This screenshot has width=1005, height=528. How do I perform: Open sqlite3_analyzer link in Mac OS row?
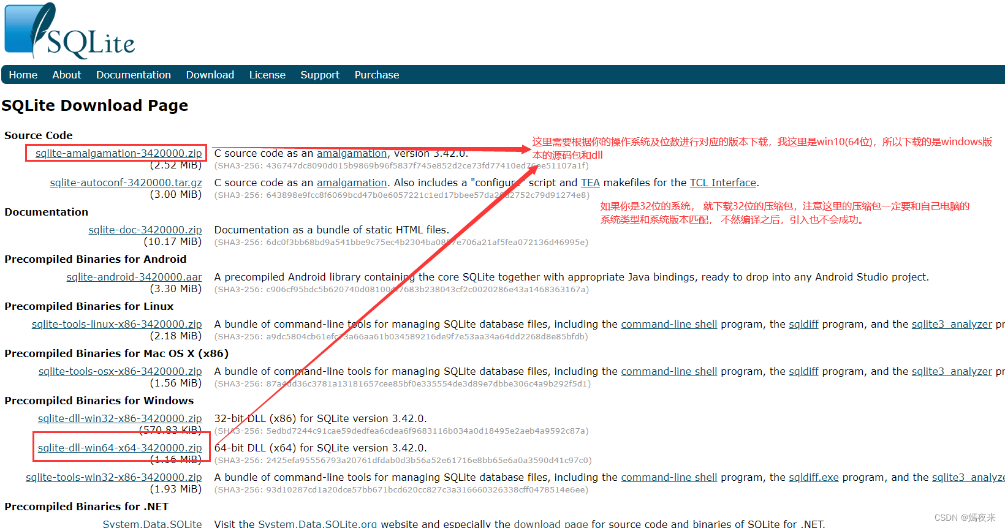(952, 371)
